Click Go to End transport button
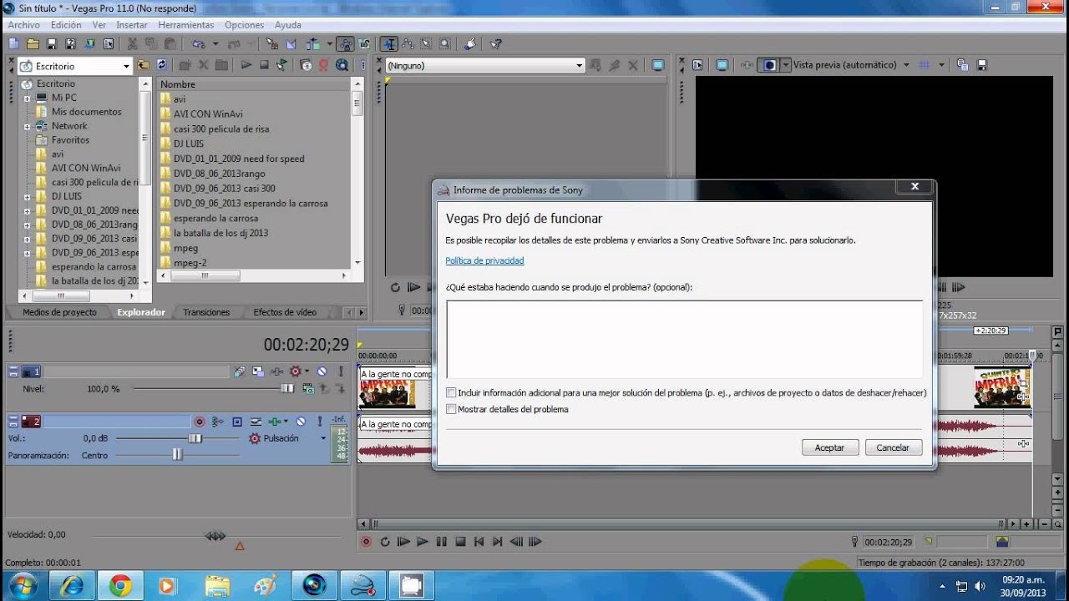 (x=498, y=542)
